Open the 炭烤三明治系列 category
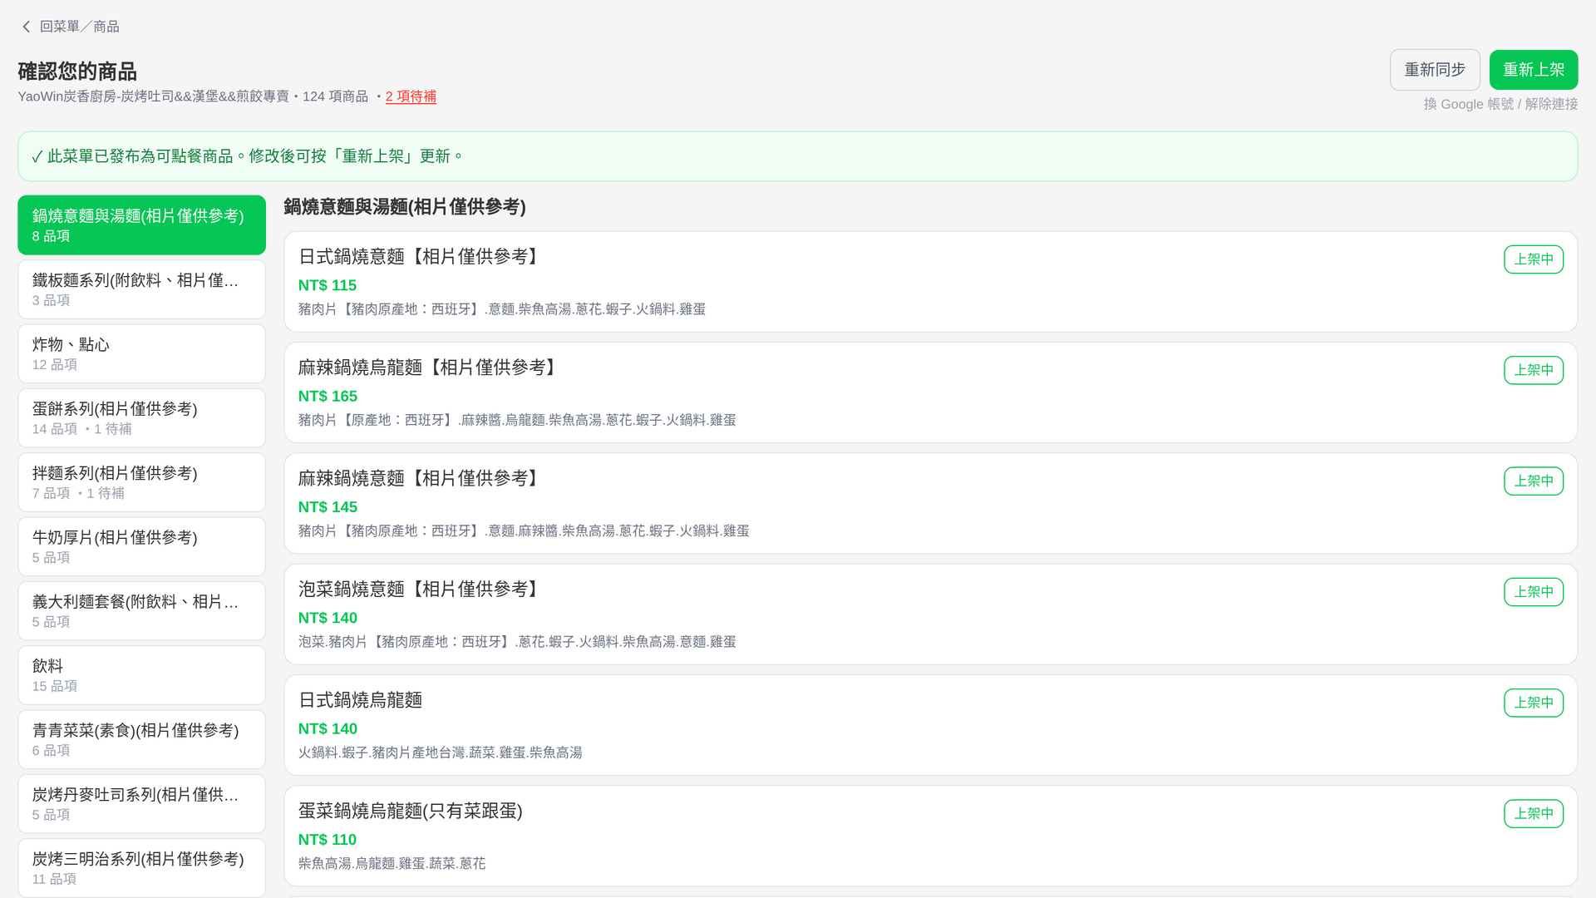The width and height of the screenshot is (1596, 898). (141, 868)
